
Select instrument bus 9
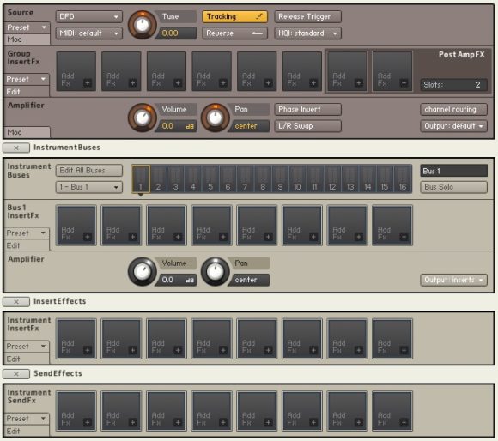[280, 179]
